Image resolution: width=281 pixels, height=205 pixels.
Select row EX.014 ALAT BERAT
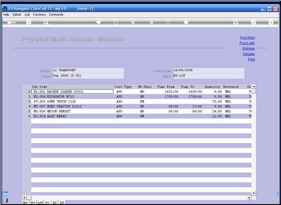click(141, 116)
